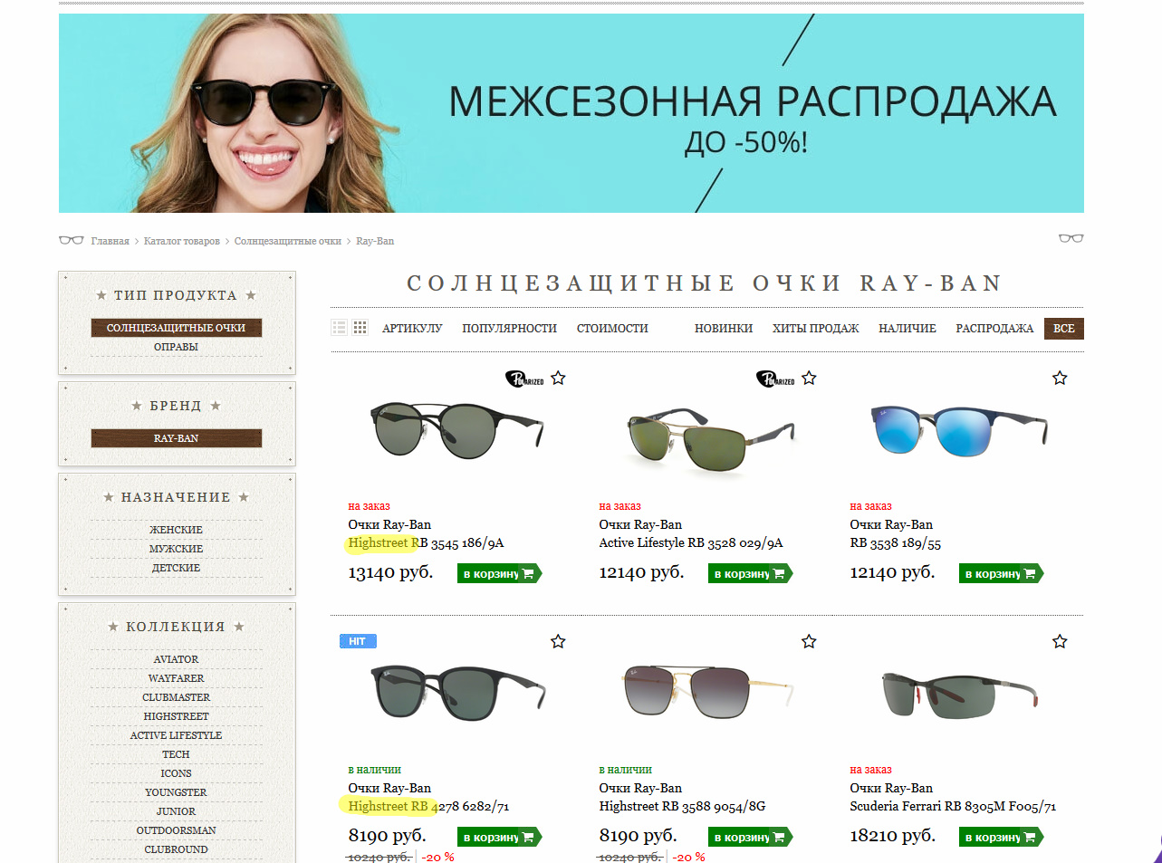
Task: Select the ВСЕ filter tab
Action: coord(1064,329)
